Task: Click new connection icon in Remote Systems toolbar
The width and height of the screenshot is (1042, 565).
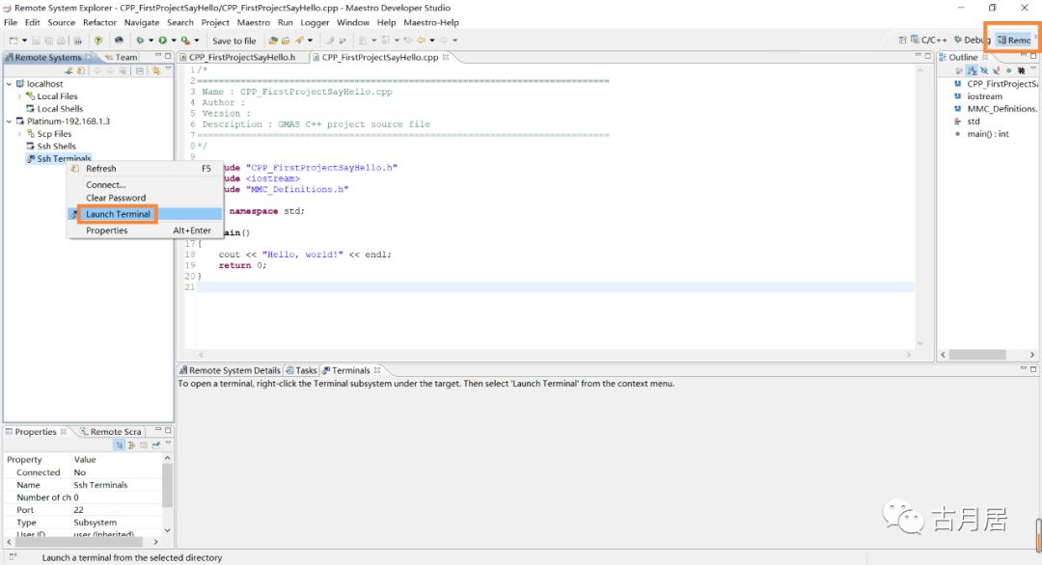Action: [69, 70]
